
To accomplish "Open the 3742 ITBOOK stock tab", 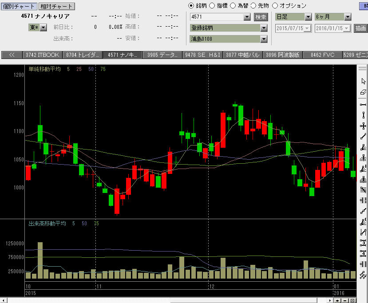I will click(x=43, y=55).
